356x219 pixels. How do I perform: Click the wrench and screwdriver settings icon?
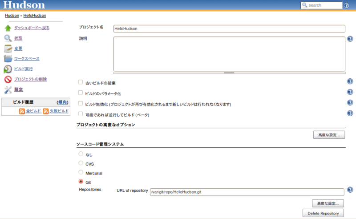point(8,89)
